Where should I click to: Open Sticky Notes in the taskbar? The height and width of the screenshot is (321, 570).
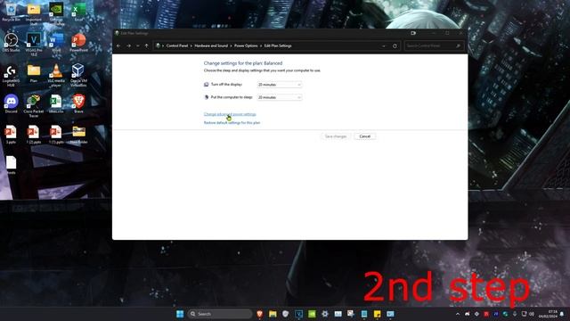pos(378,314)
